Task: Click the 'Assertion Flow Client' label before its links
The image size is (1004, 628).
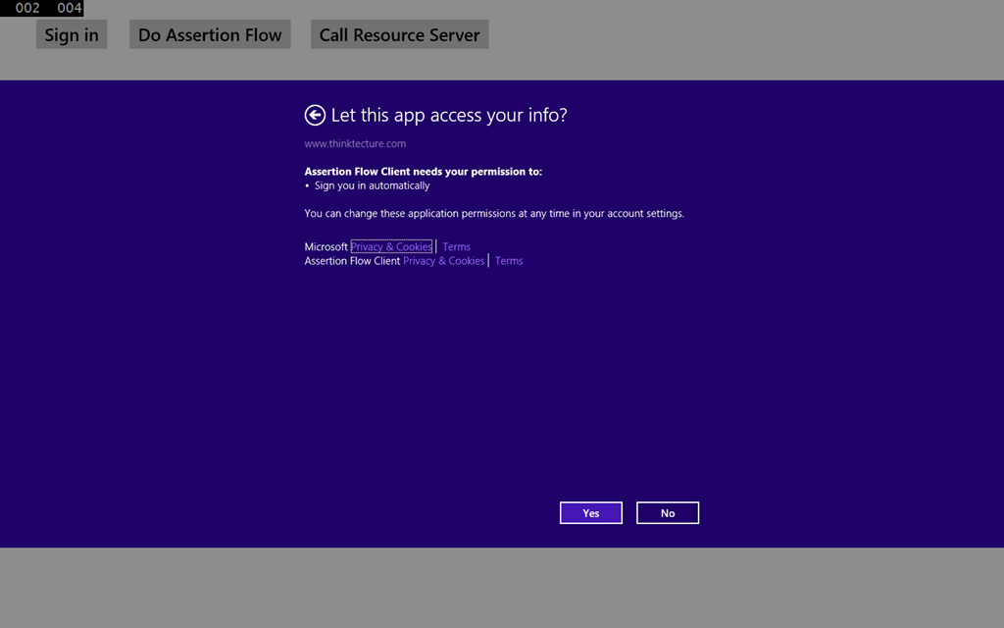Action: [352, 261]
